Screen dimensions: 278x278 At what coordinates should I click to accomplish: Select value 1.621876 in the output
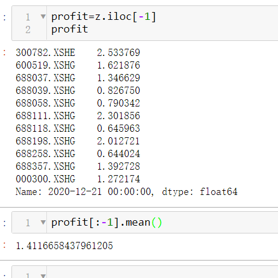point(119,66)
